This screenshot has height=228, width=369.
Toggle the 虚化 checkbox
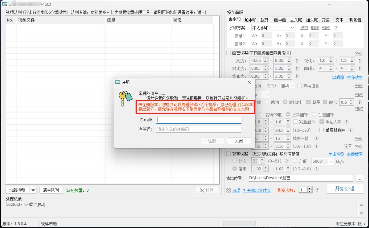pyautogui.click(x=325, y=102)
